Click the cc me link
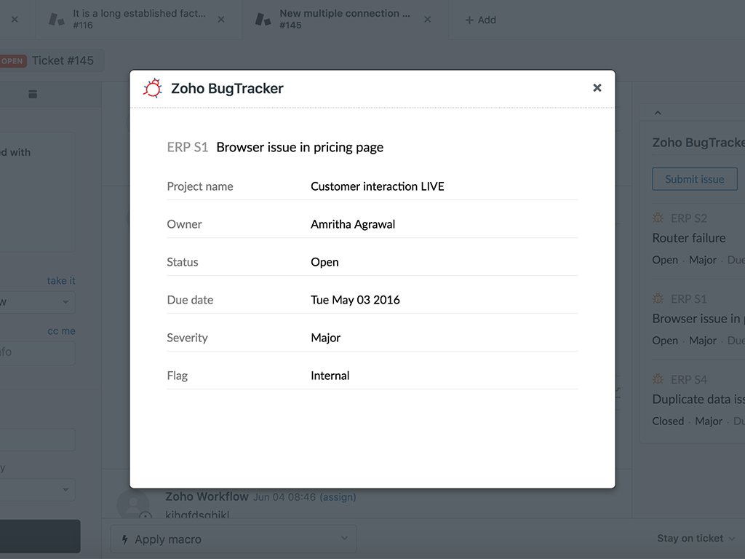This screenshot has height=559, width=745. (x=61, y=331)
